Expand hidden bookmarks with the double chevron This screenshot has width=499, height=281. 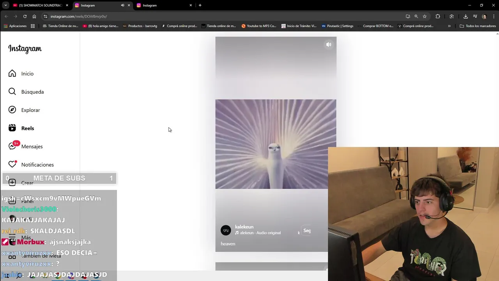click(x=449, y=26)
